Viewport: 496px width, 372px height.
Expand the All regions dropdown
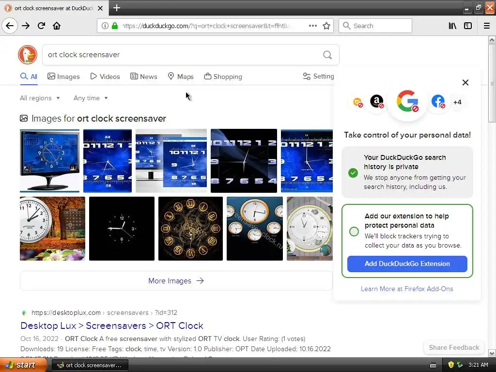40,98
